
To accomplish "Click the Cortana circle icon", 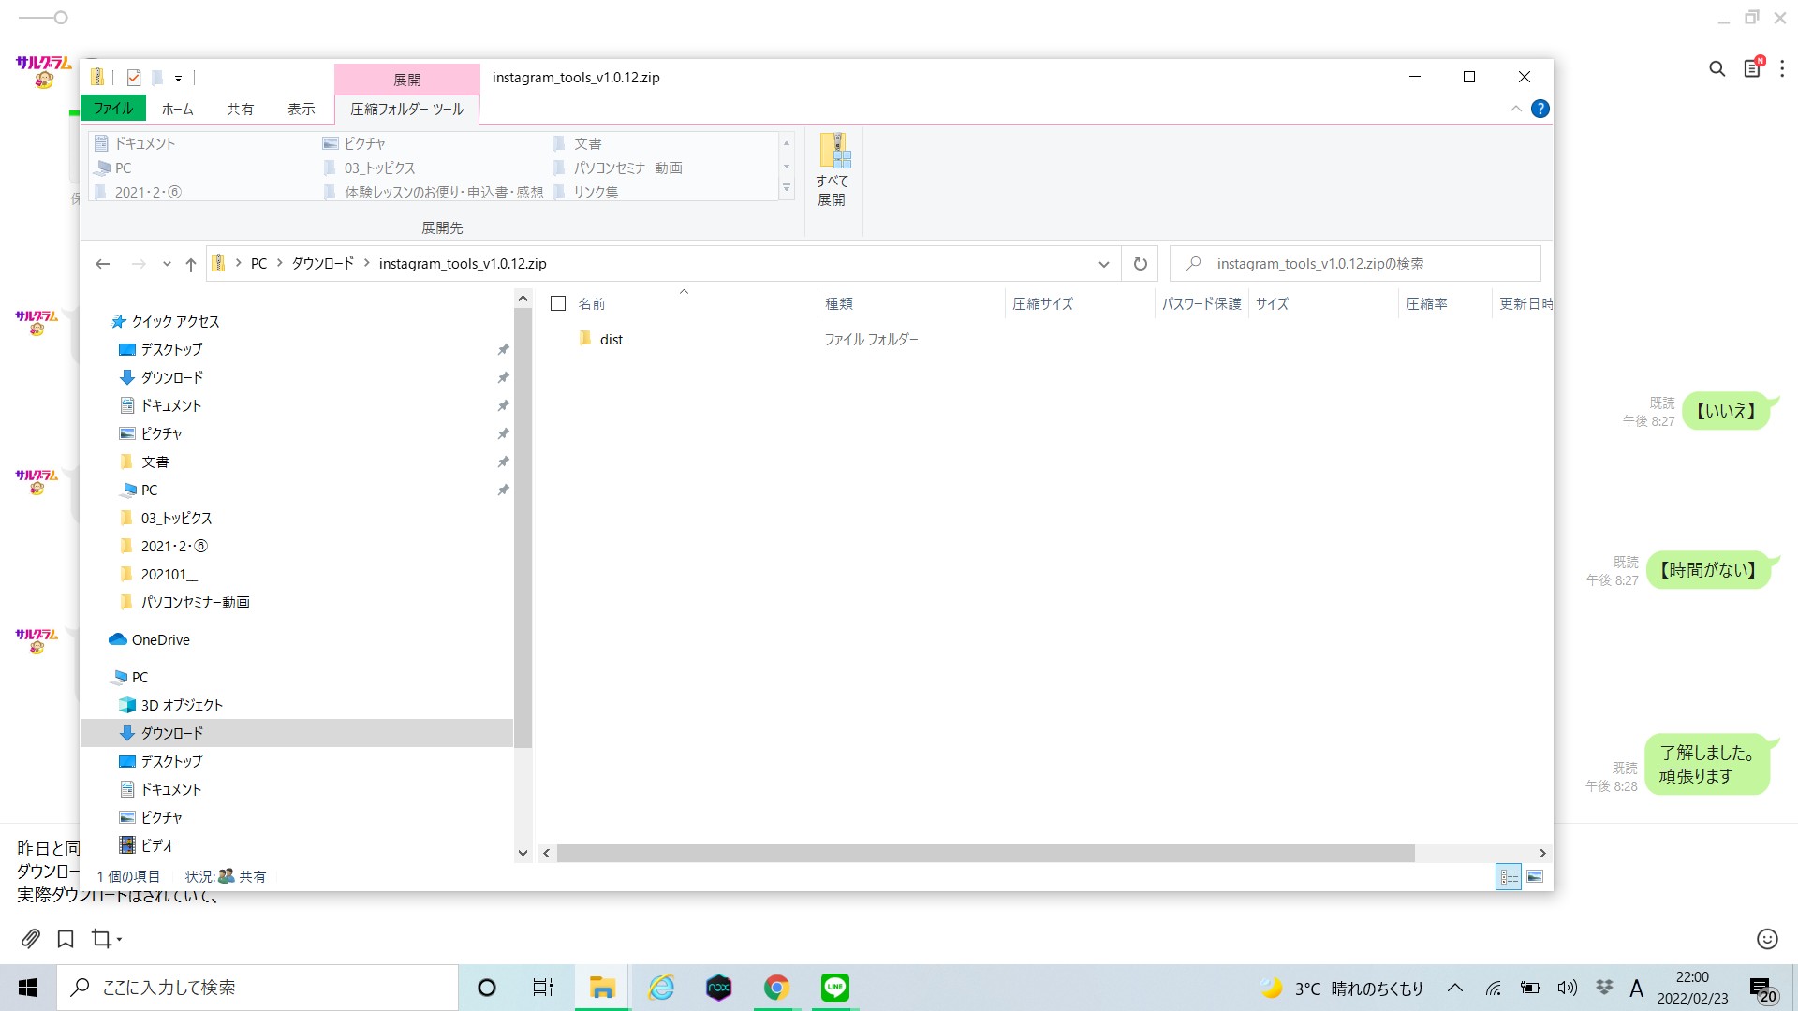I will (x=487, y=988).
